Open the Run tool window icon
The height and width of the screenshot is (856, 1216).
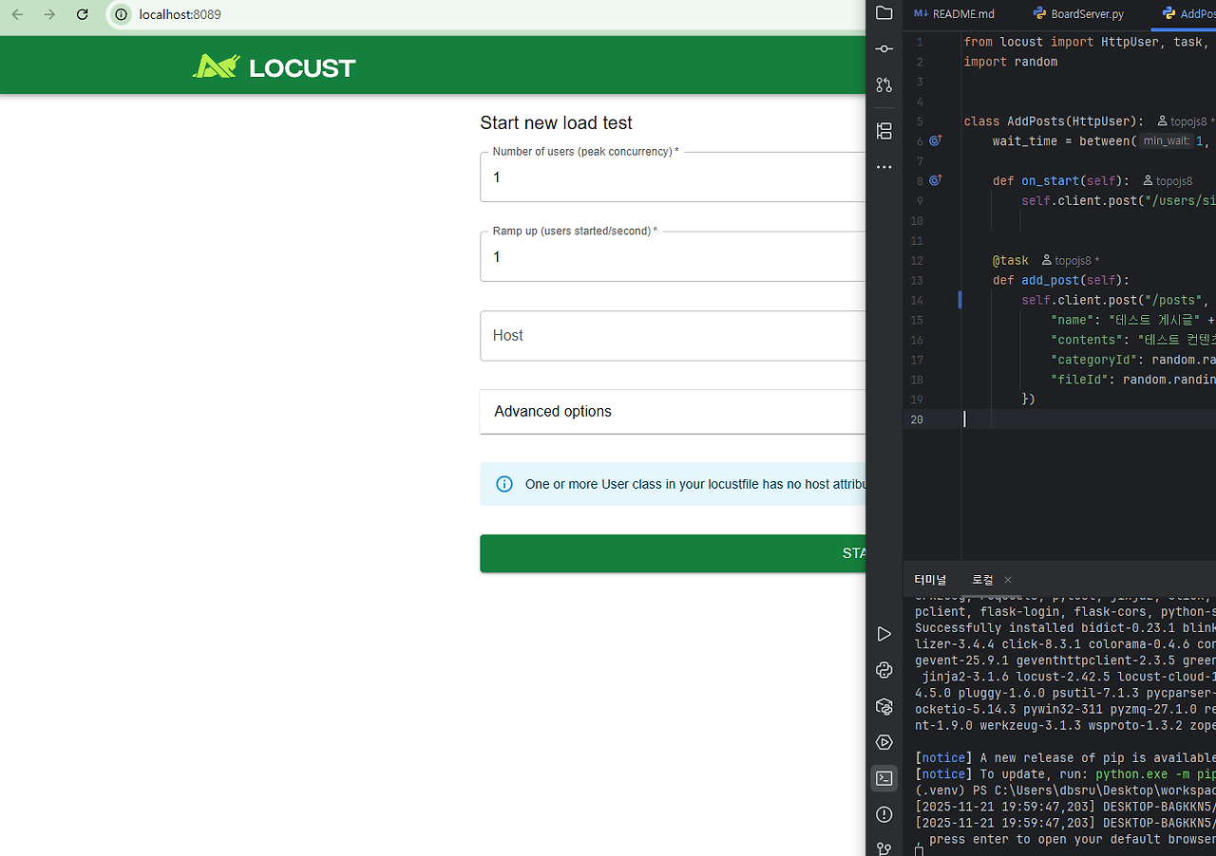point(883,634)
